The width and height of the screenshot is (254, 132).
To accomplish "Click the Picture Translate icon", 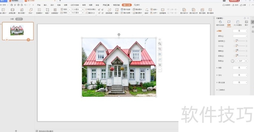I will pyautogui.click(x=210, y=10).
